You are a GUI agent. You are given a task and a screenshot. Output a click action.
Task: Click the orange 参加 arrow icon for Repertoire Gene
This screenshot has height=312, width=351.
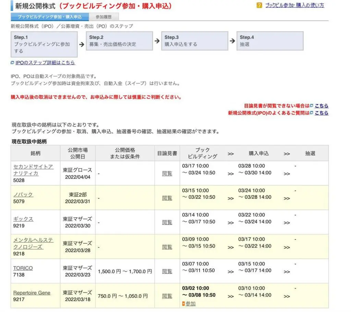184,304
